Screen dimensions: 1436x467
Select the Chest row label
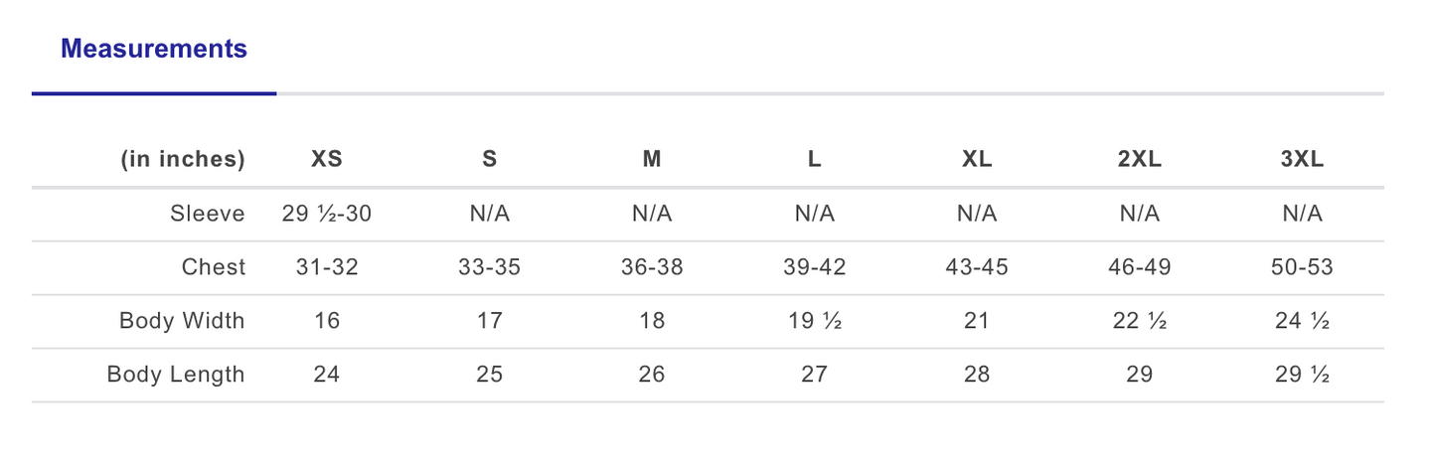tap(213, 267)
